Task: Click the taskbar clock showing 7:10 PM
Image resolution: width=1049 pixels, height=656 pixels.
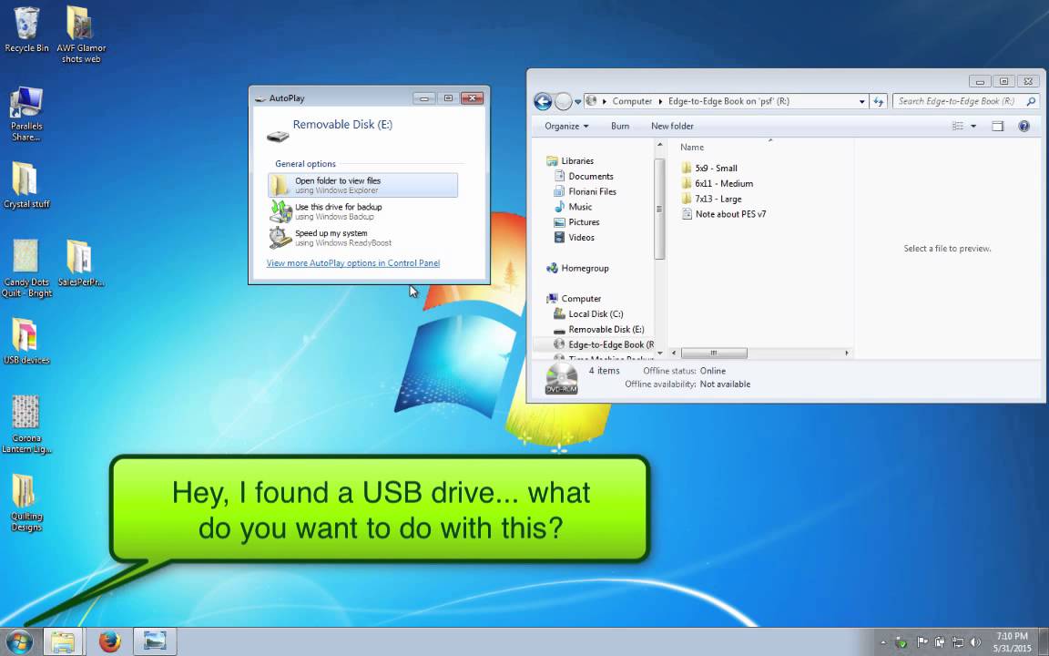Action: pyautogui.click(x=1012, y=642)
